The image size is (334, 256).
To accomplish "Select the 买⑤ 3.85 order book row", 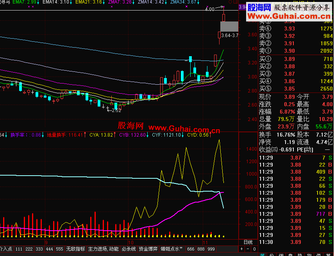I will (x=296, y=89).
